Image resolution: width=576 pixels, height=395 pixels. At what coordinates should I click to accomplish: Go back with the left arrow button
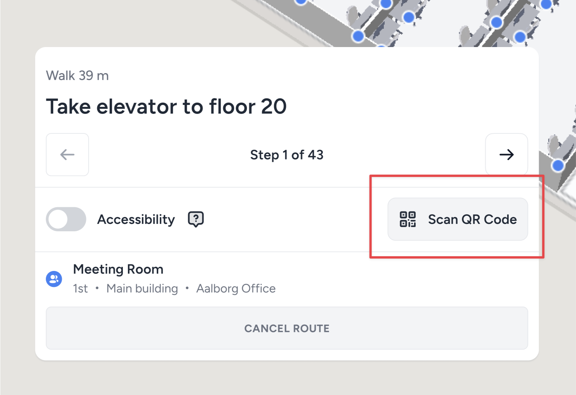(67, 155)
